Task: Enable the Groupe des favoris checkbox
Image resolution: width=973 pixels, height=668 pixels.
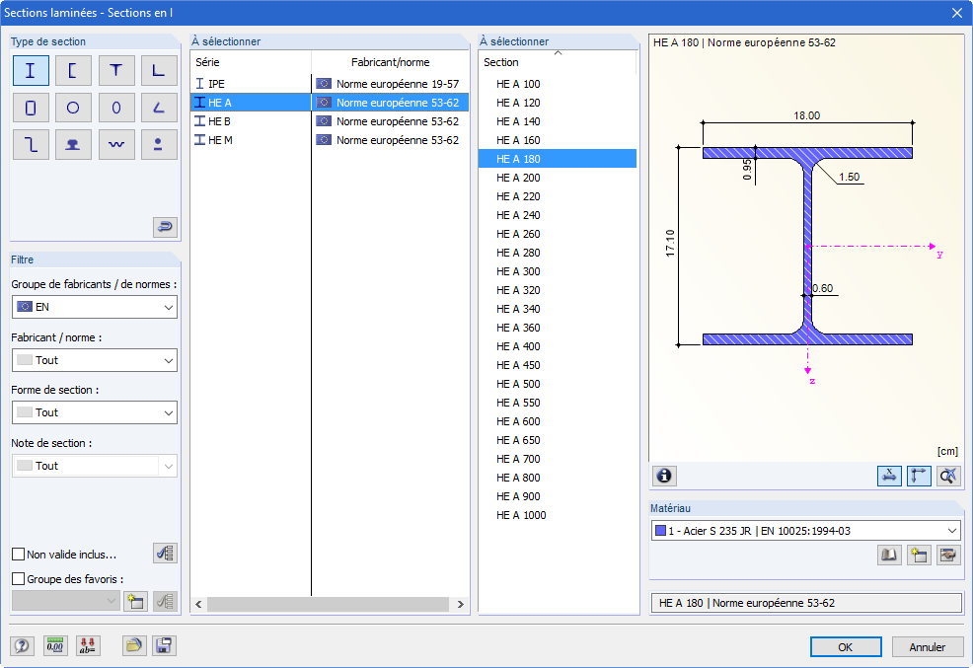Action: pos(19,578)
